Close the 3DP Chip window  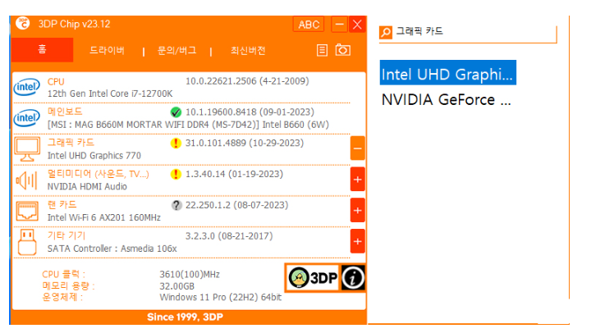[357, 25]
